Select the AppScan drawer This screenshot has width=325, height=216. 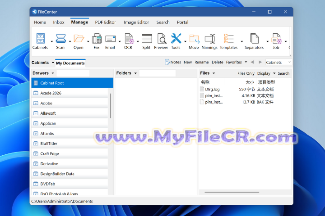(70, 123)
